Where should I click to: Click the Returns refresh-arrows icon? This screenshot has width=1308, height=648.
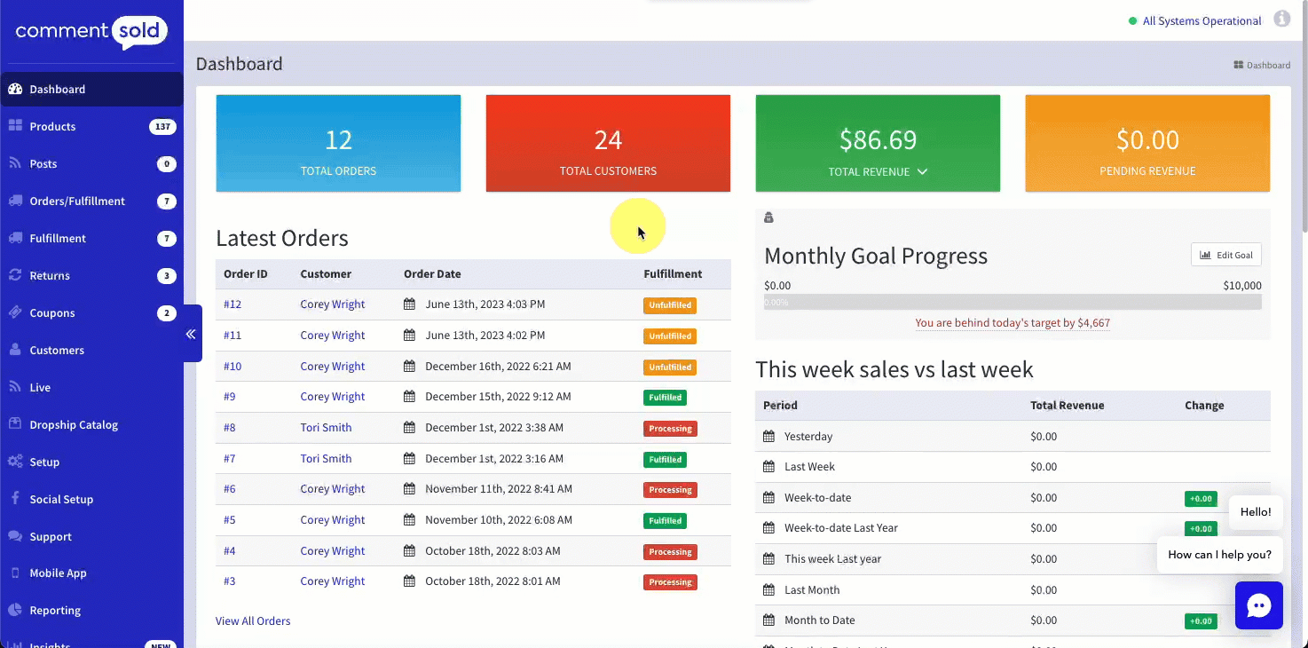coord(15,275)
